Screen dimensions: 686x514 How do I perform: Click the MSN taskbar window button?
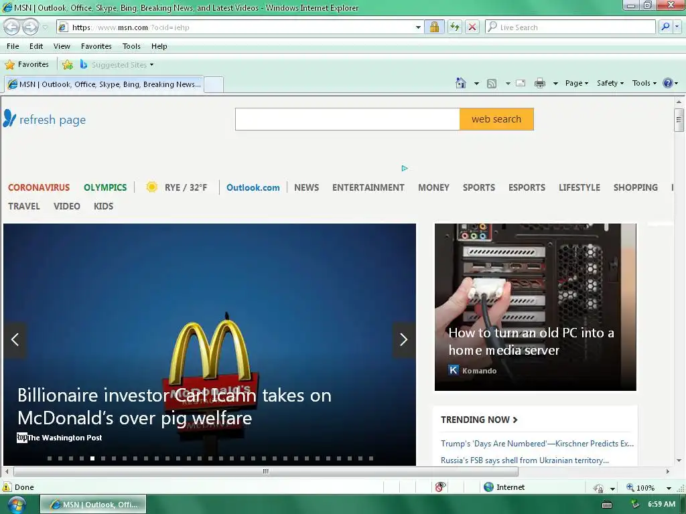[93, 505]
